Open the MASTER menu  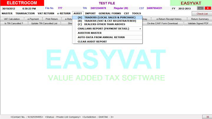(x=7, y=13)
